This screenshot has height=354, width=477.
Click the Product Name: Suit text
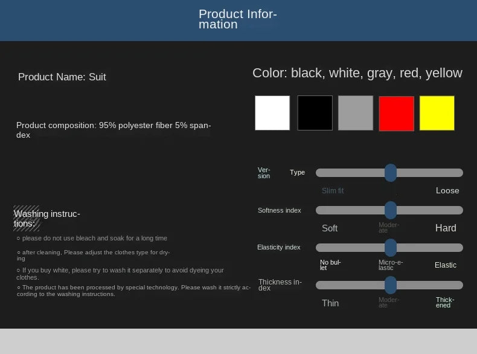click(62, 77)
